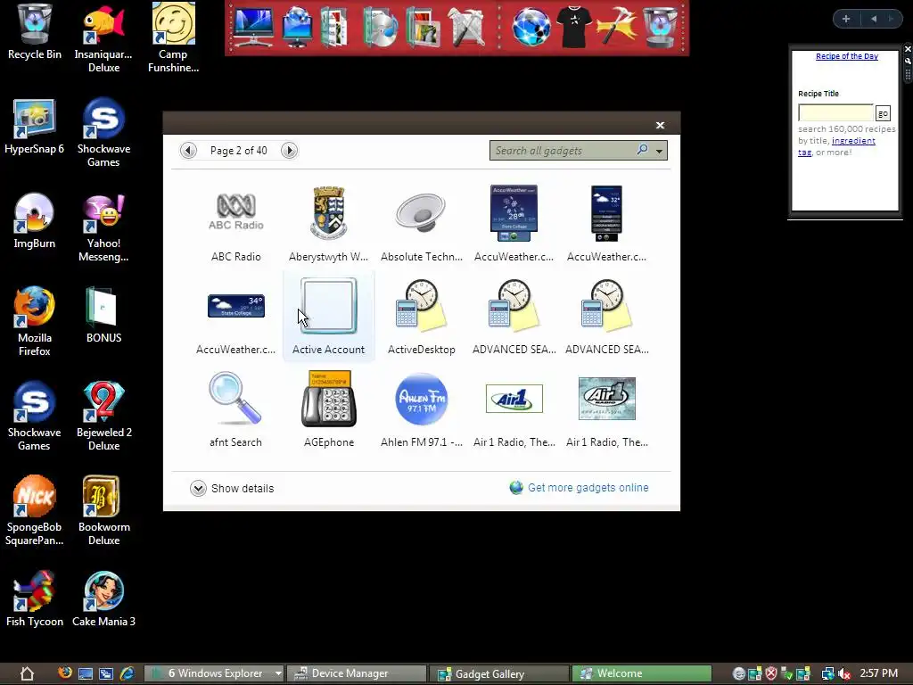Click the wrench and hammer tools dock icon
913x685 pixels.
[x=617, y=27]
